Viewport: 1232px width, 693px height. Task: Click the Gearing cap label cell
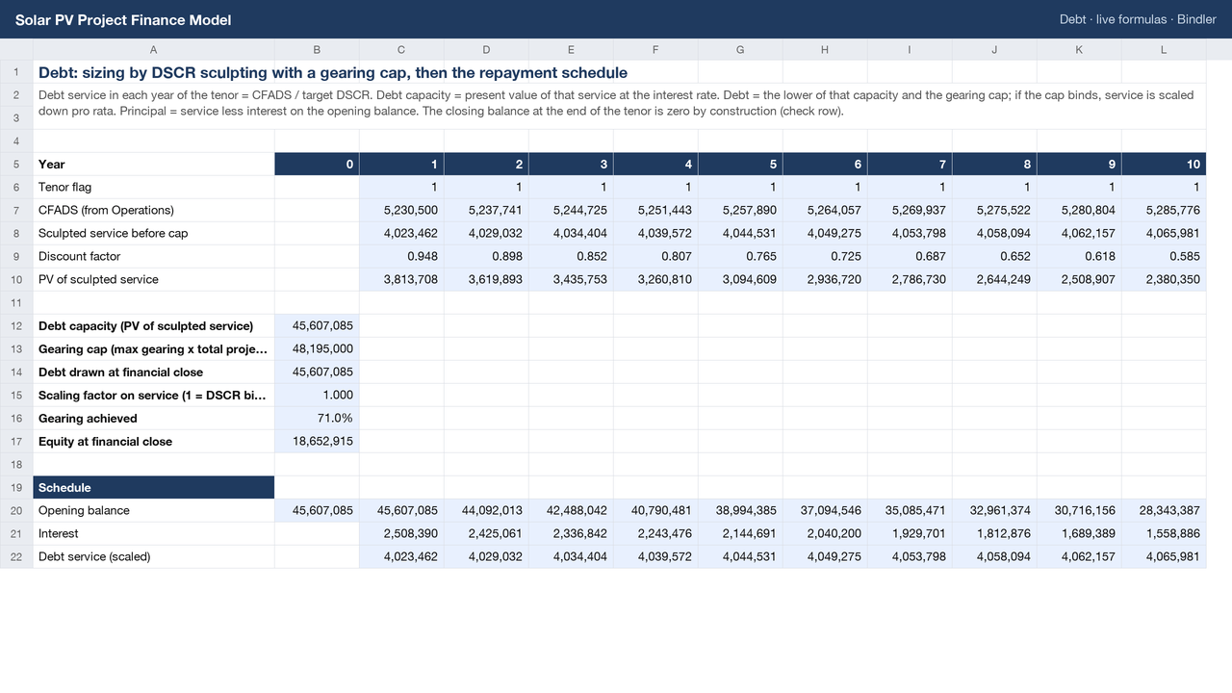coord(154,348)
